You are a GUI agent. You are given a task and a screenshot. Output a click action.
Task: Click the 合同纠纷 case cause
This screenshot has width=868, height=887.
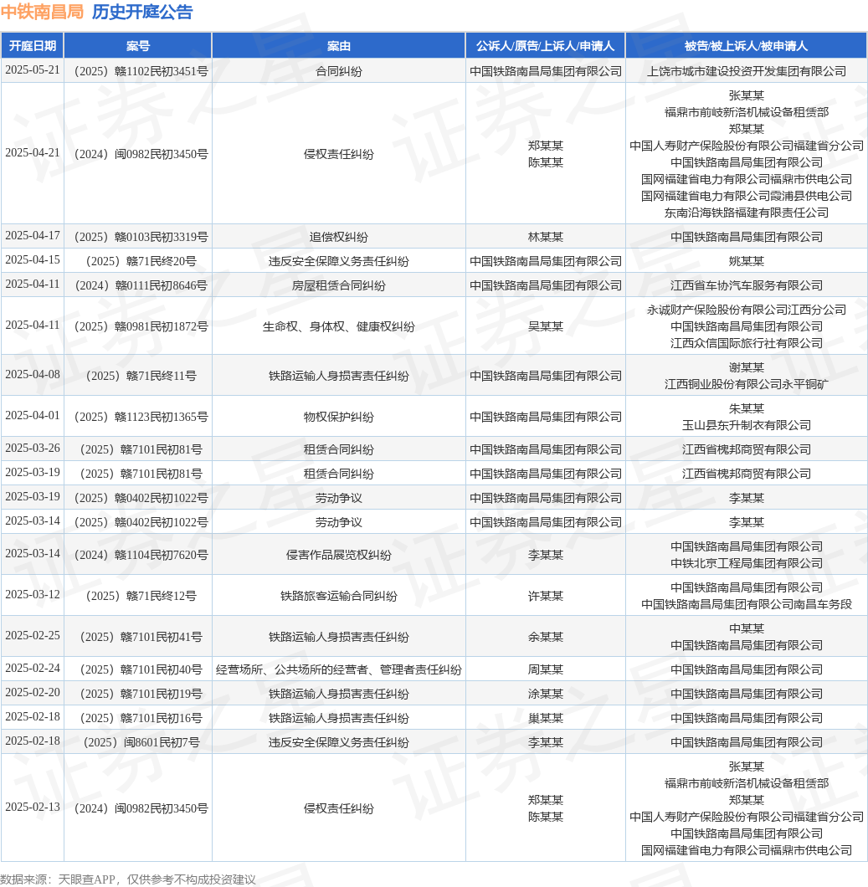coord(339,71)
